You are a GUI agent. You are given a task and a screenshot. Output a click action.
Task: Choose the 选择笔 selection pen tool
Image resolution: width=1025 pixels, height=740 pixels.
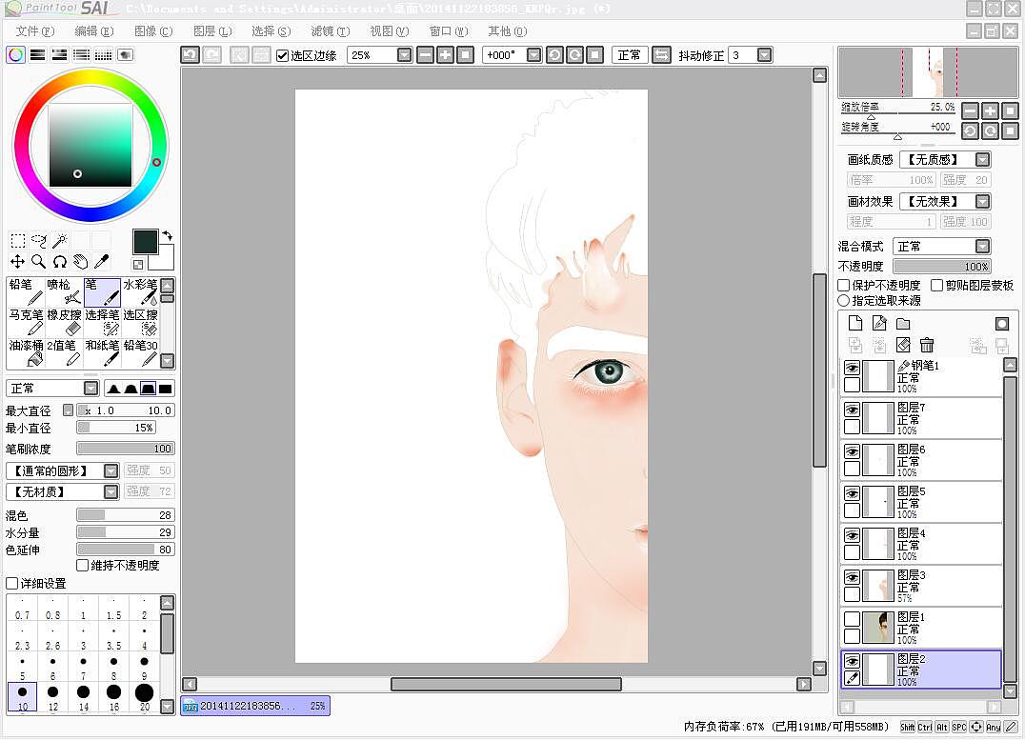point(102,322)
